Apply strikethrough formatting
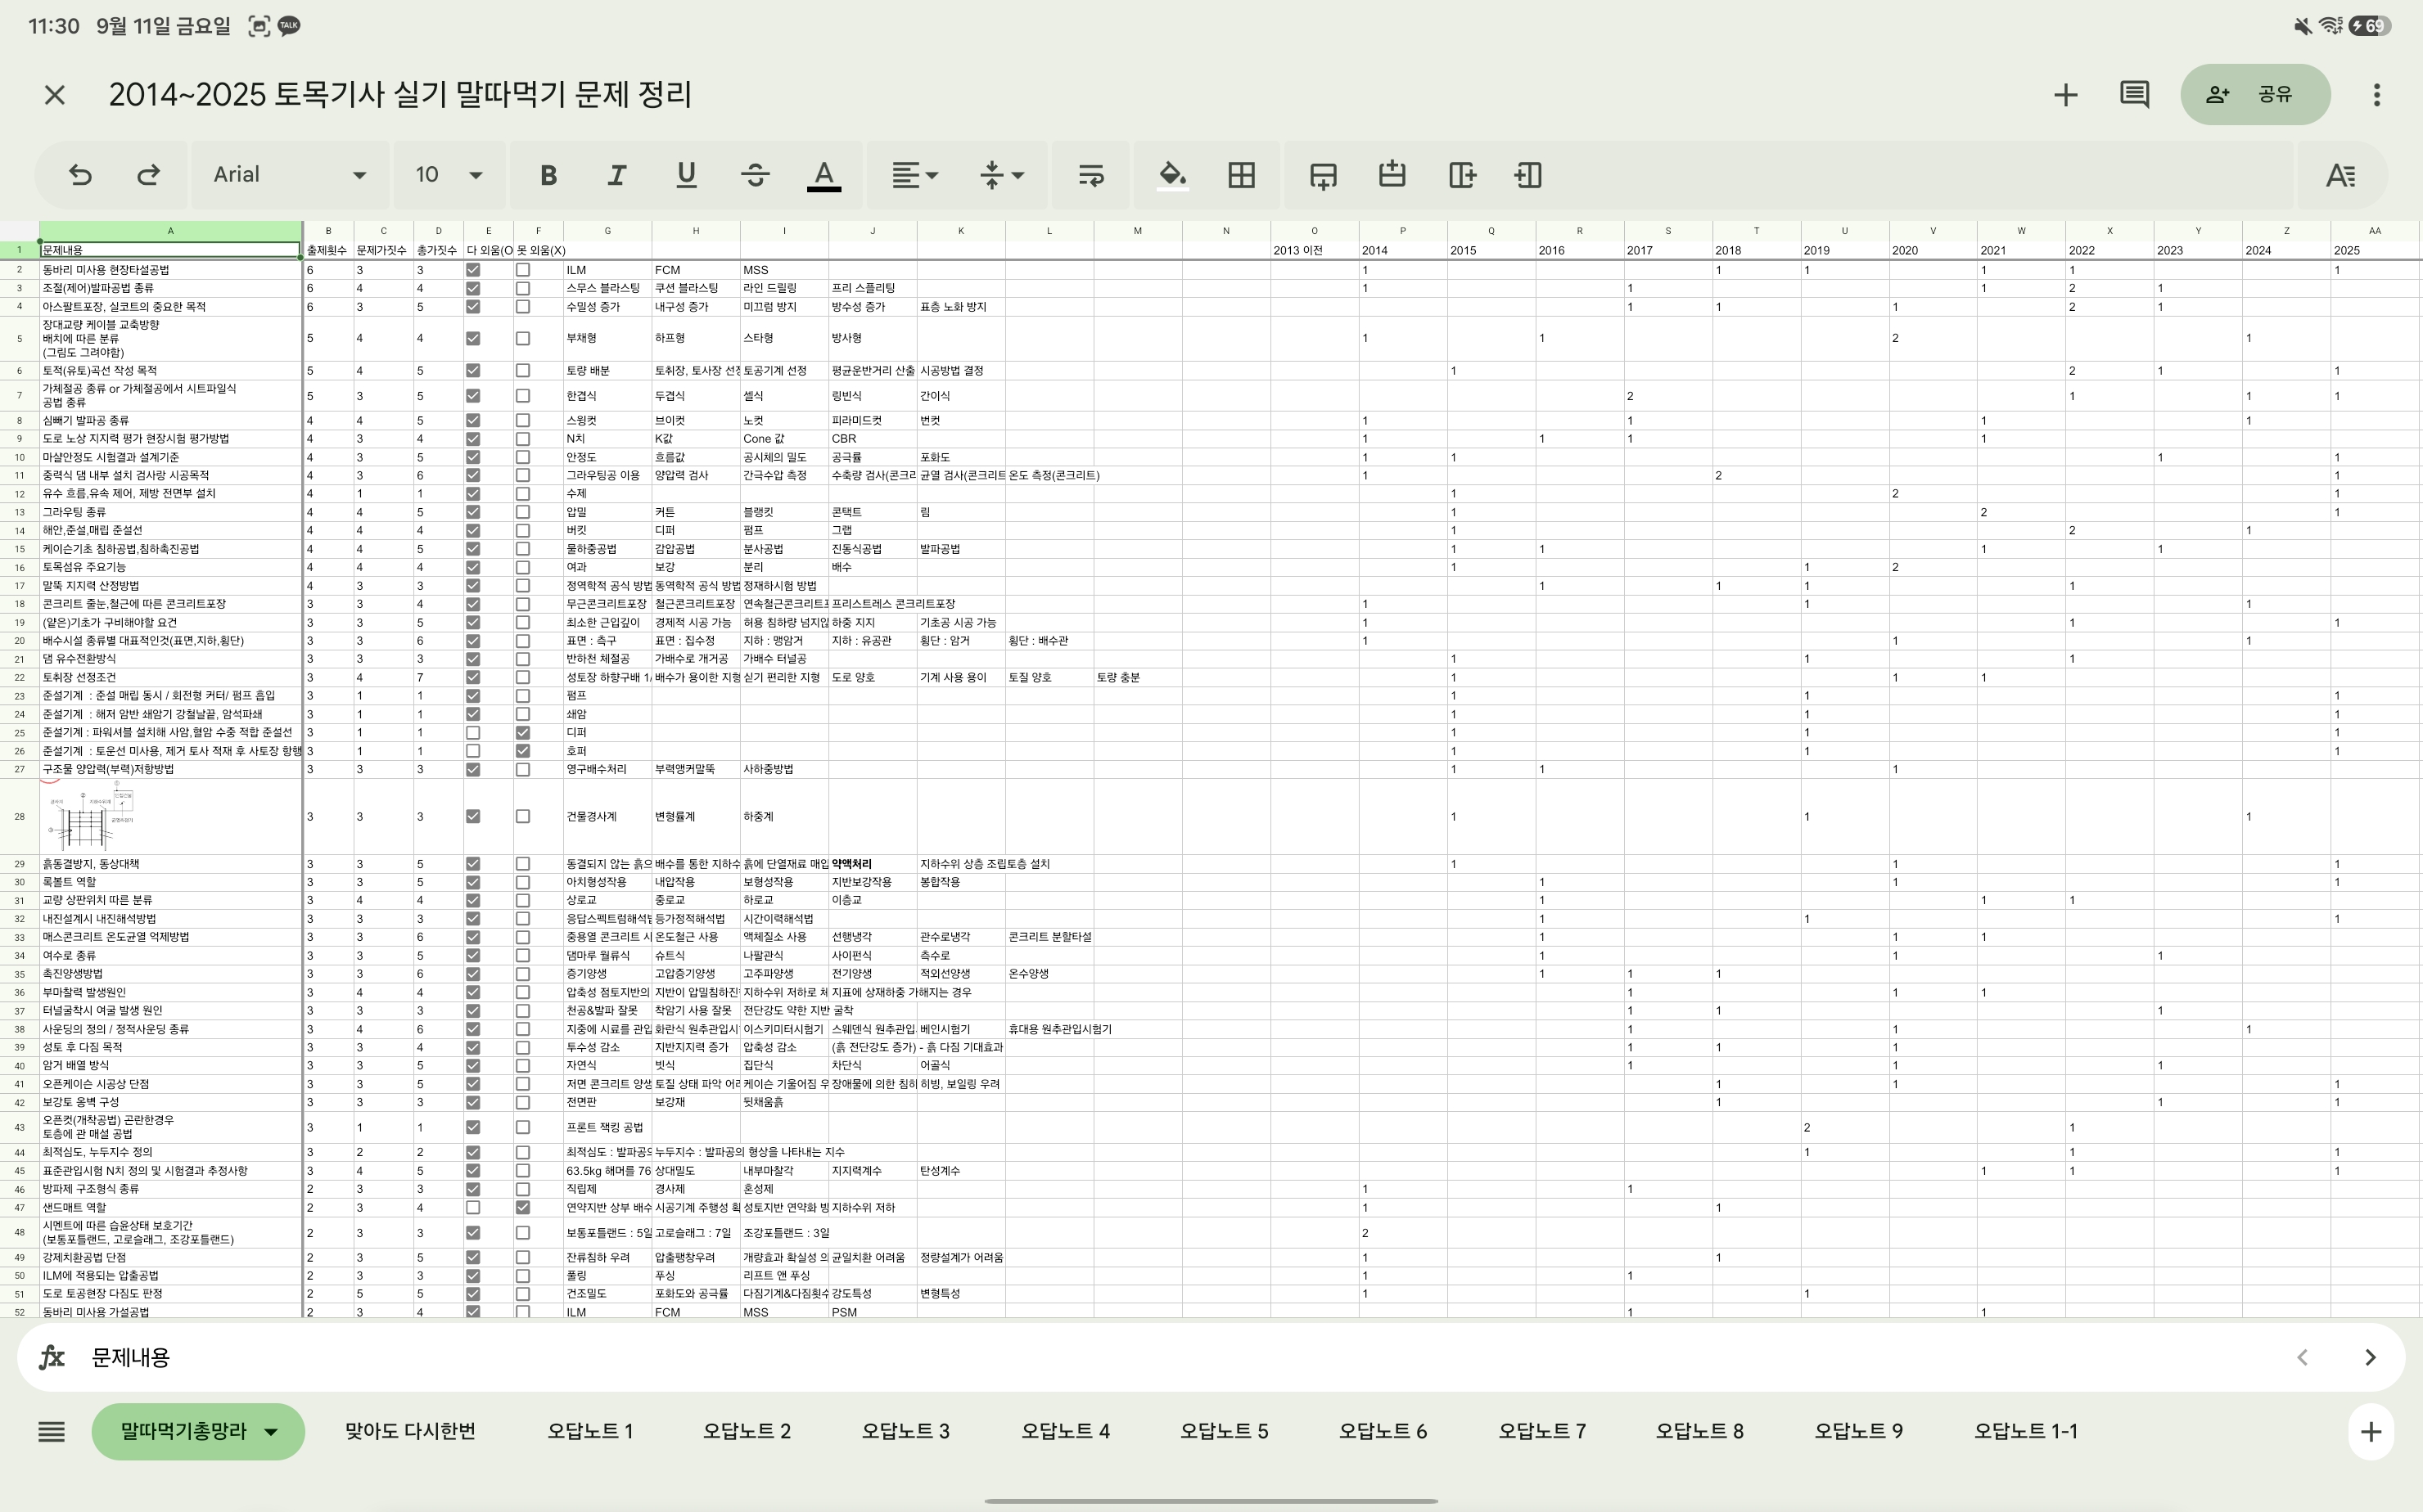The image size is (2423, 1512). [x=756, y=175]
